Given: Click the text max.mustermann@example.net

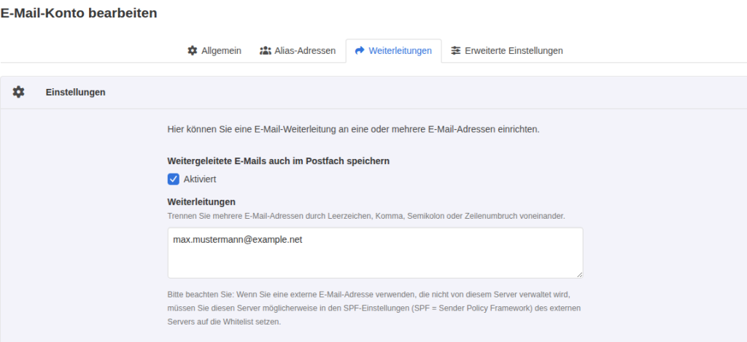Looking at the screenshot, I should pyautogui.click(x=238, y=240).
